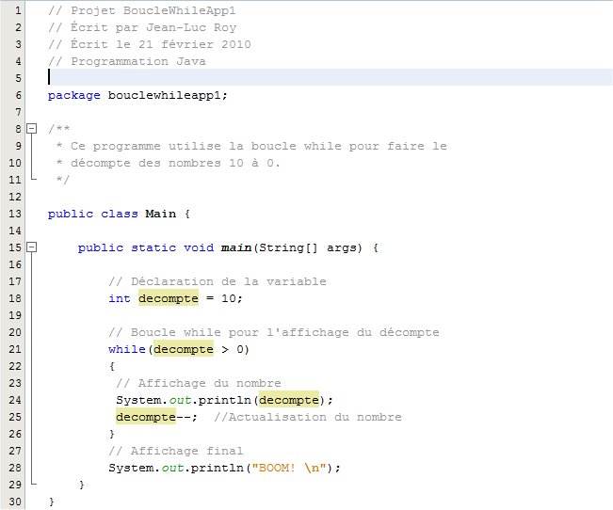
Task: Click the italic method name 'main'
Action: (x=236, y=247)
